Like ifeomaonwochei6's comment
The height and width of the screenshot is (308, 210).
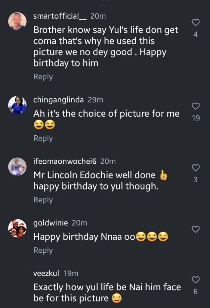196,168
